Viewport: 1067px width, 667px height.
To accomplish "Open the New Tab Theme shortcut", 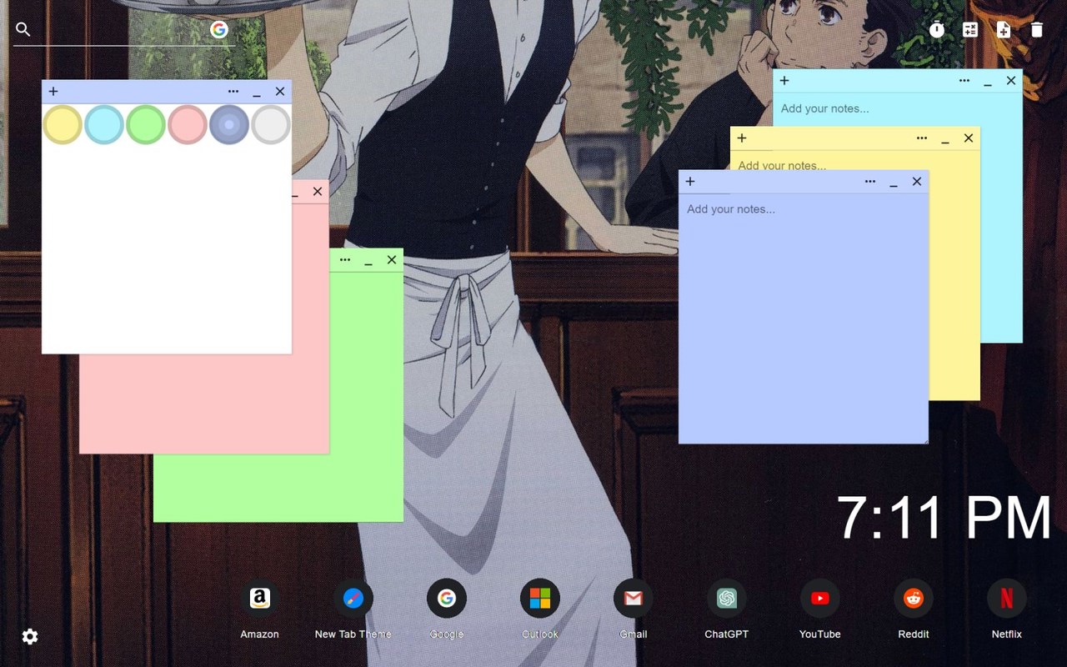I will tap(353, 599).
